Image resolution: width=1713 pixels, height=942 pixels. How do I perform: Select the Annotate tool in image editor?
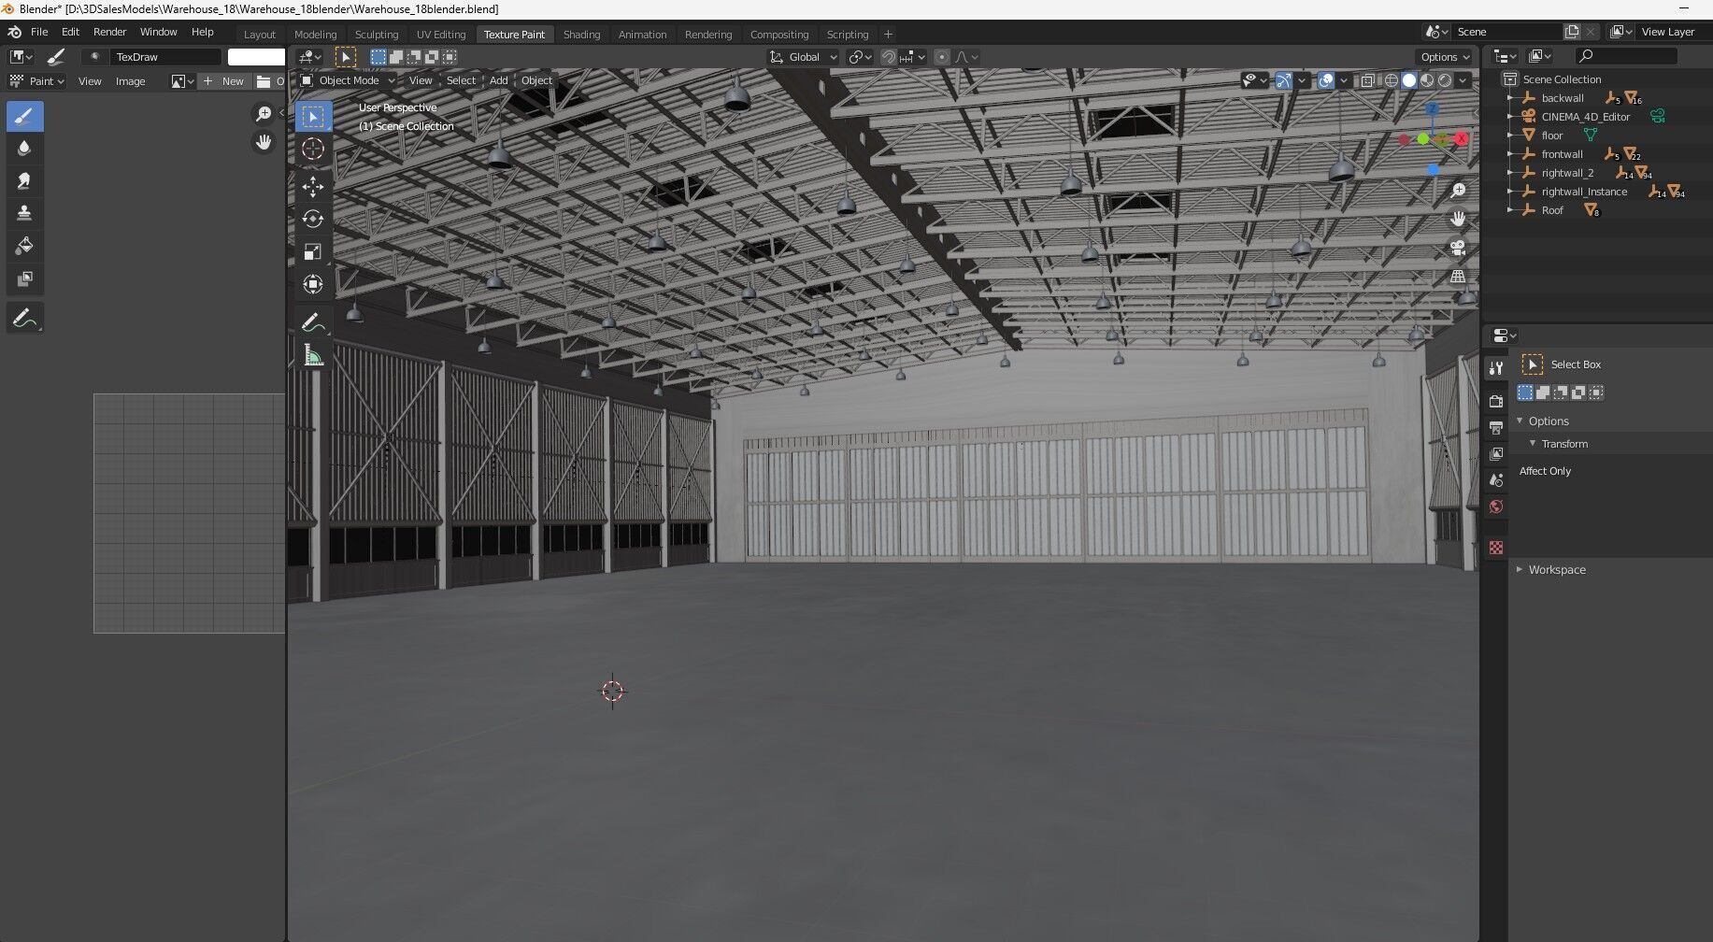24,319
